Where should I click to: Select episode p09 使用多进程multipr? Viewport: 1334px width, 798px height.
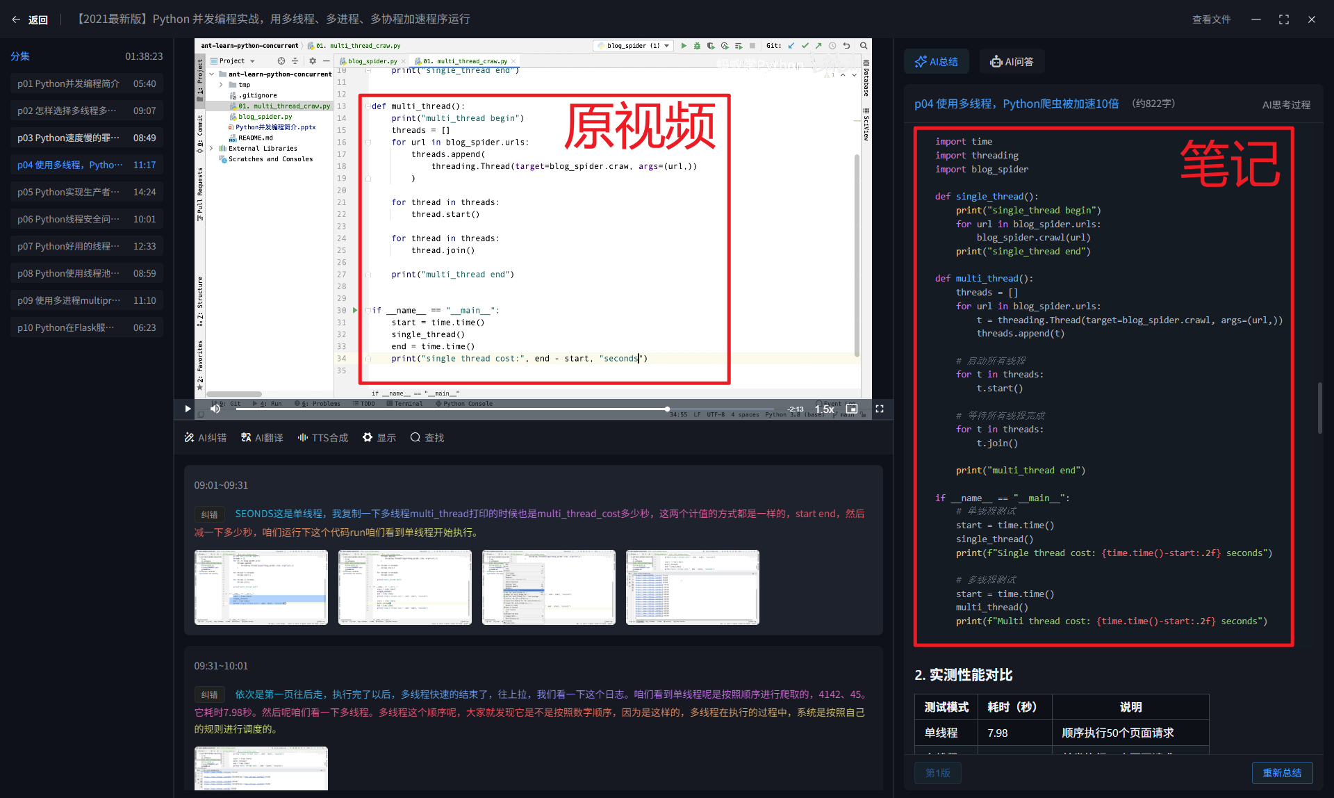[x=87, y=300]
